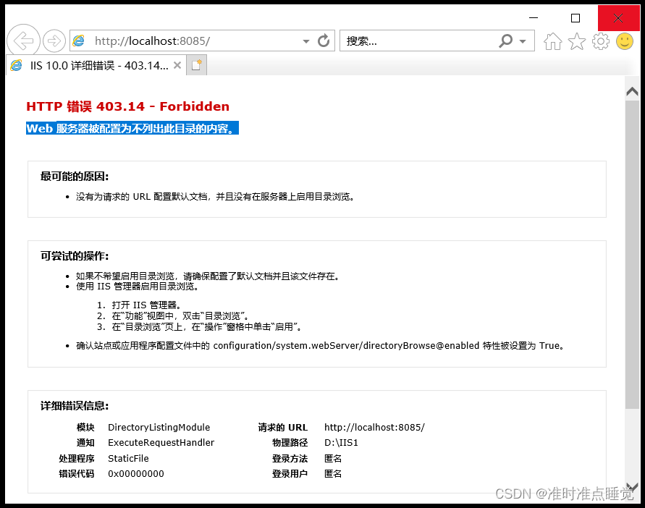Click the 0x00000000 error code

[136, 474]
